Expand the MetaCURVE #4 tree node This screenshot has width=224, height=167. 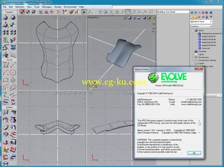tap(196, 46)
